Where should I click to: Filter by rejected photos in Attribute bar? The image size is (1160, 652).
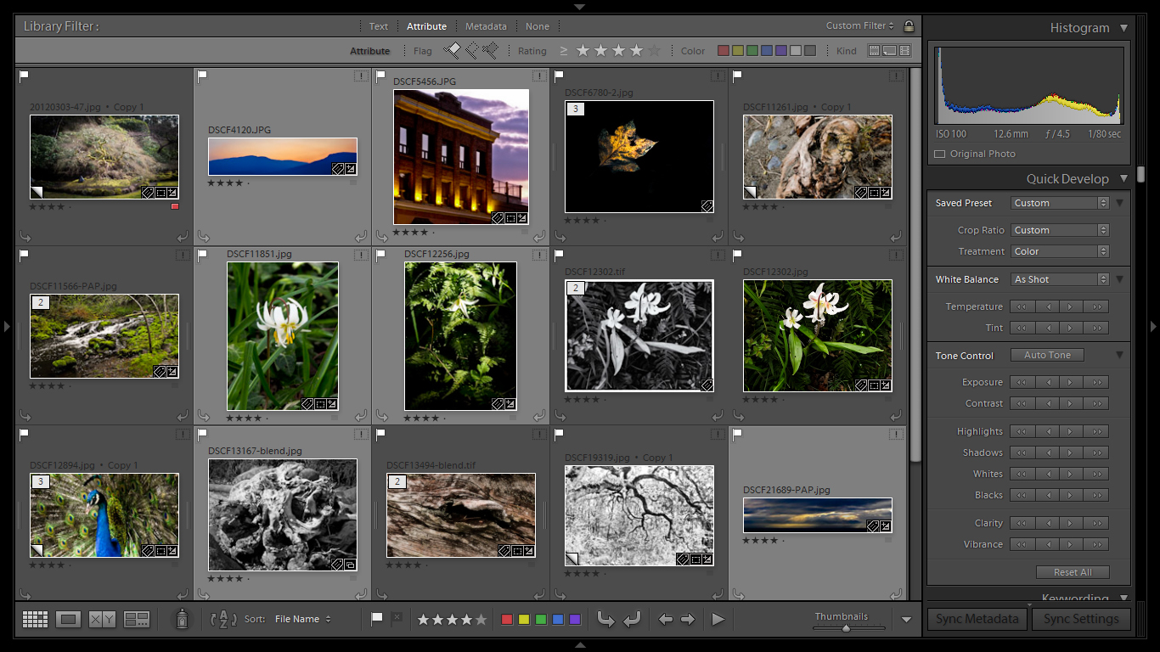[x=491, y=51]
